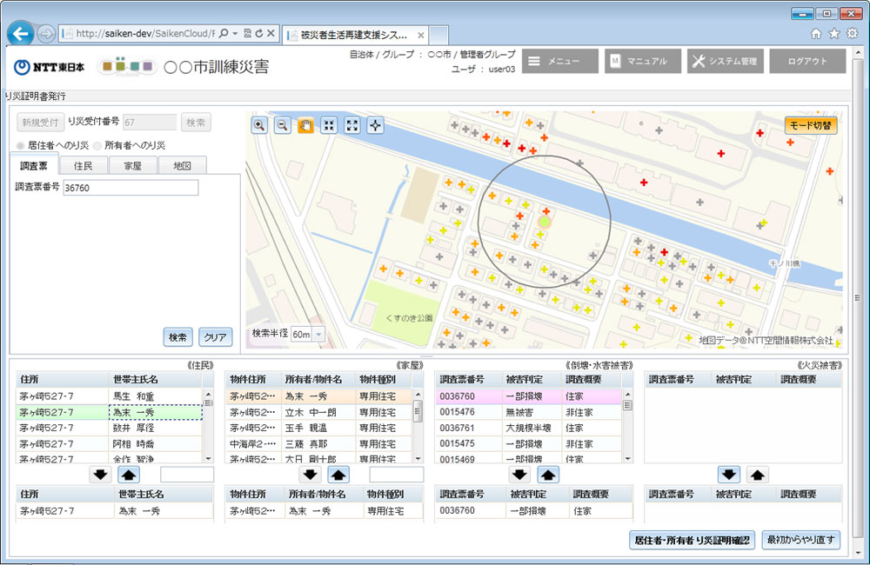Click down arrow under 火災被害 fire damage list
This screenshot has height=565, width=870.
(729, 475)
